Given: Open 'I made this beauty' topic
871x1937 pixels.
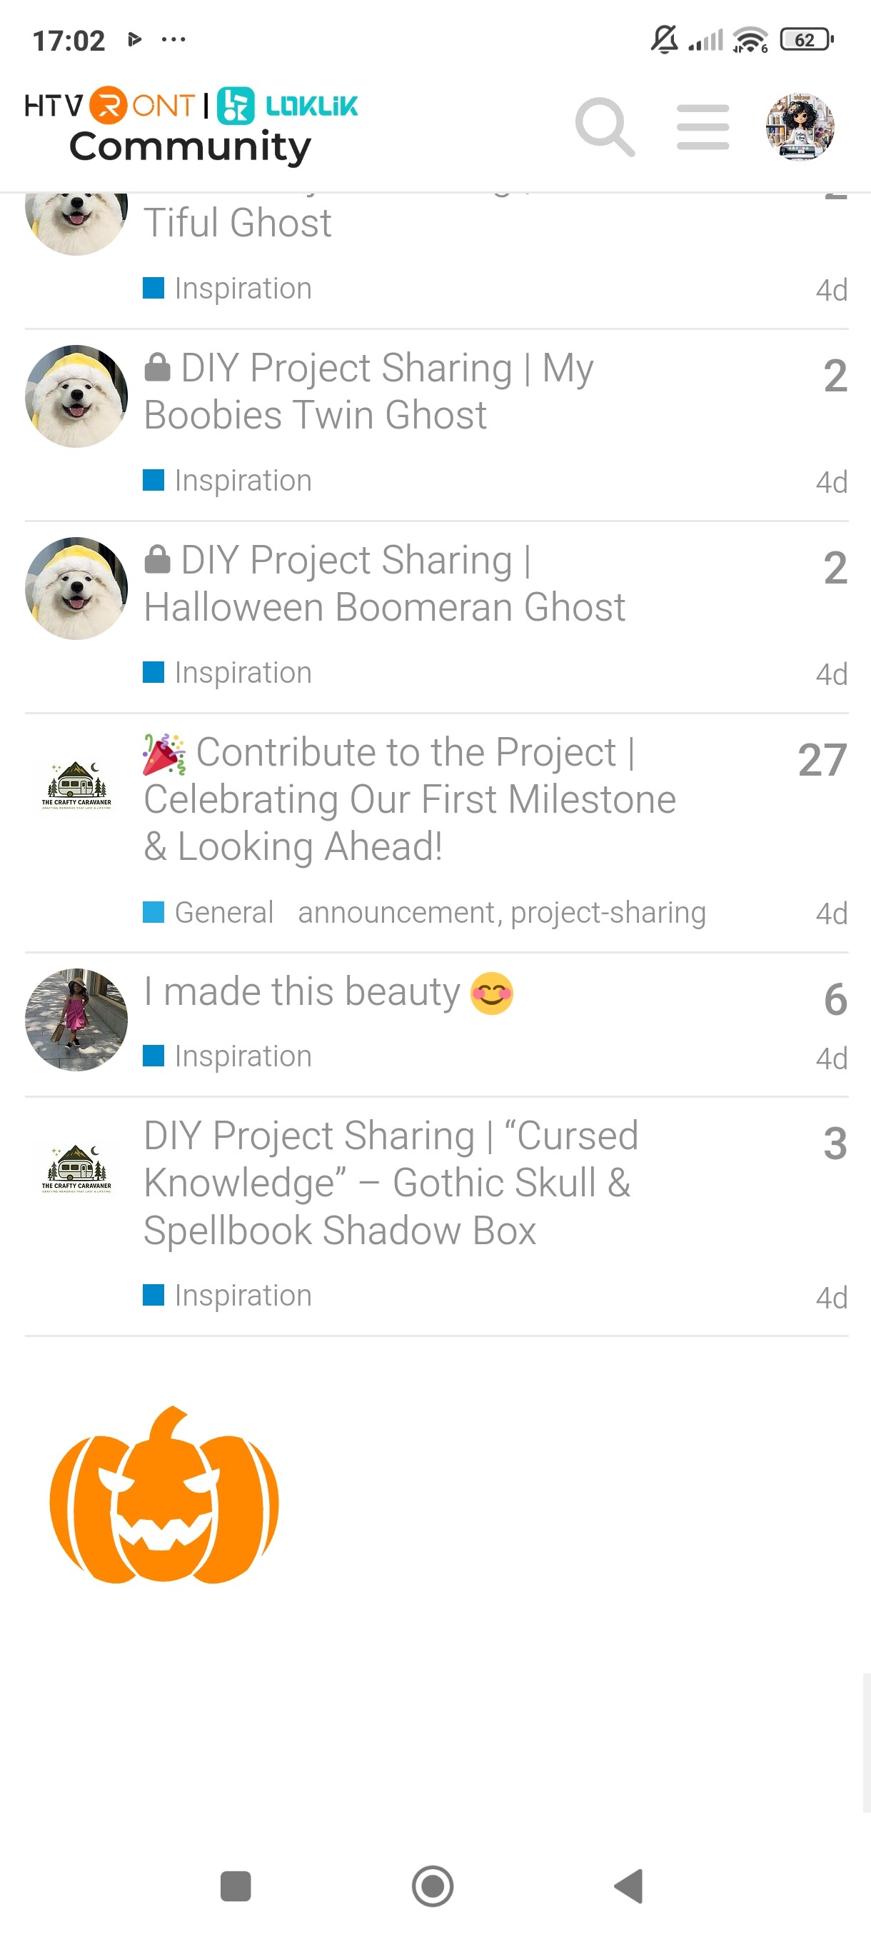Looking at the screenshot, I should (302, 992).
